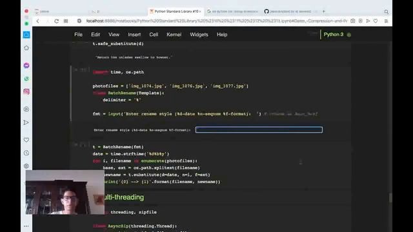
Task: Click the notebook vertical scrollbar thumb
Action: [390, 198]
